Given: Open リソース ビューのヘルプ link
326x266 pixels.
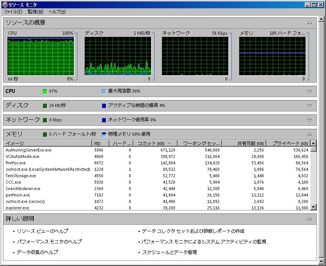Looking at the screenshot, I should tap(42, 231).
